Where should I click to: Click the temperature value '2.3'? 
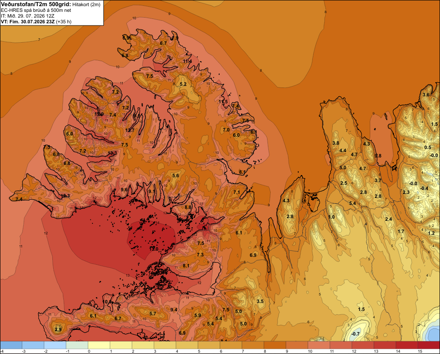point(406,192)
